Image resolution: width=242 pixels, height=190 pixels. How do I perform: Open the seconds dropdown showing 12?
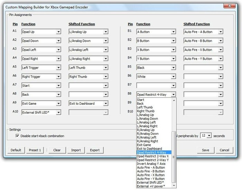206,135
